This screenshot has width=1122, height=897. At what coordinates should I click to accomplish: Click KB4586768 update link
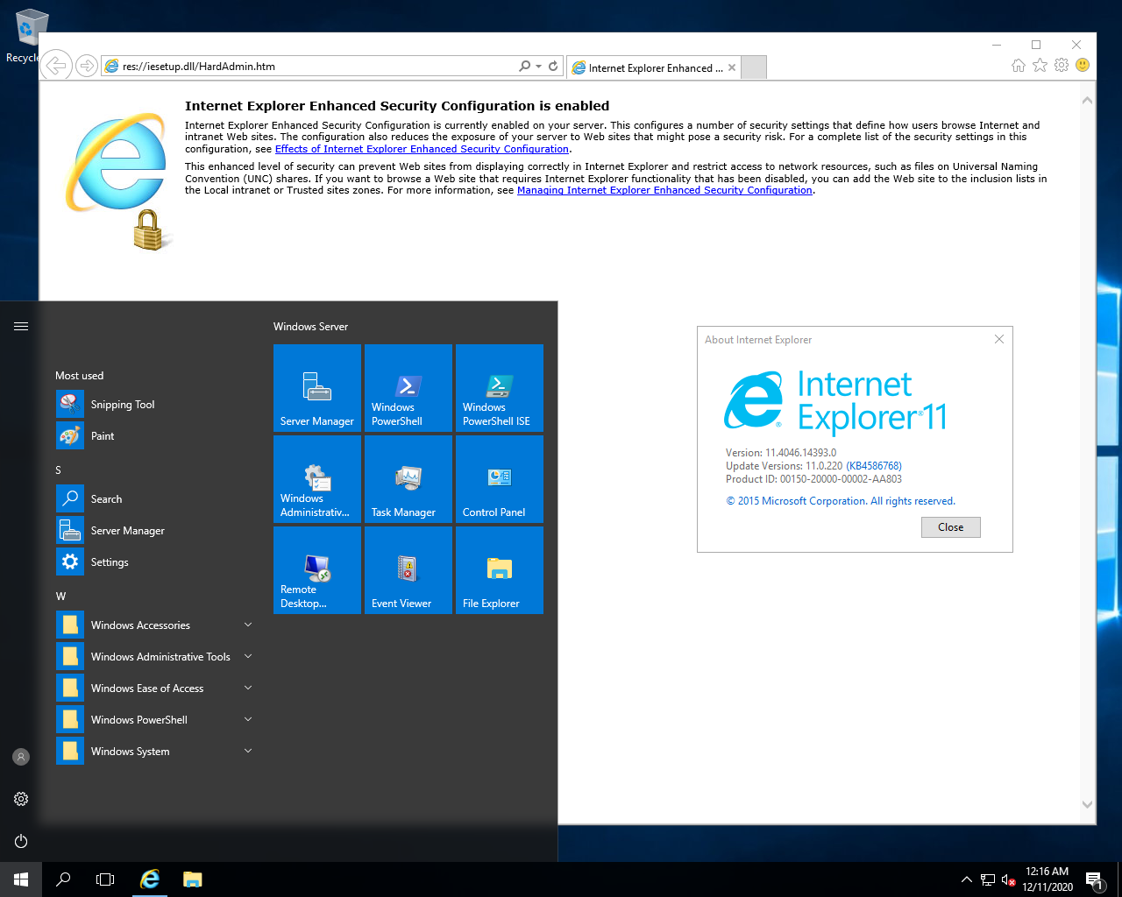(874, 466)
